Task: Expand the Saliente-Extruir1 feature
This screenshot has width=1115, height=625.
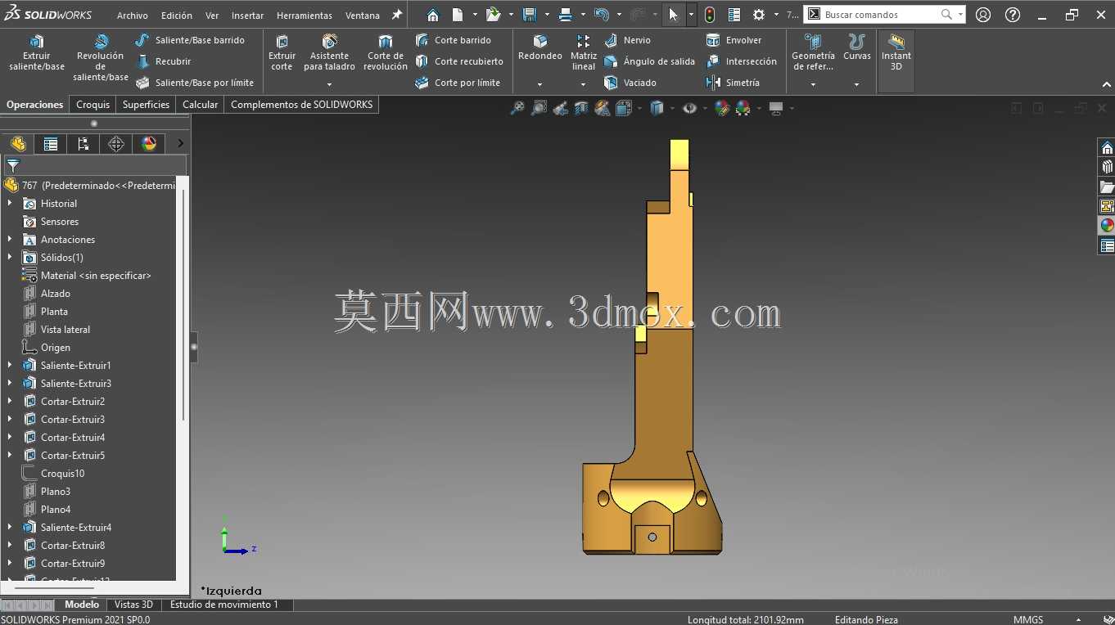Action: 10,366
